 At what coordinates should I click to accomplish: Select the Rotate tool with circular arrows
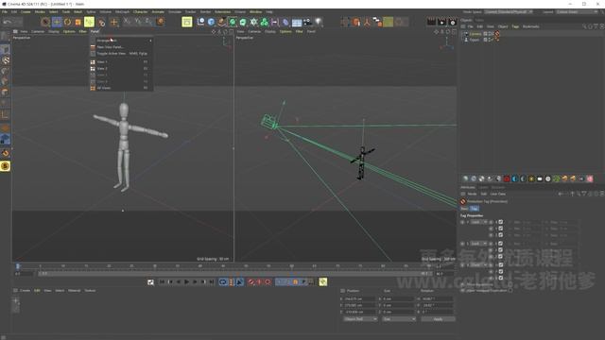[67, 22]
